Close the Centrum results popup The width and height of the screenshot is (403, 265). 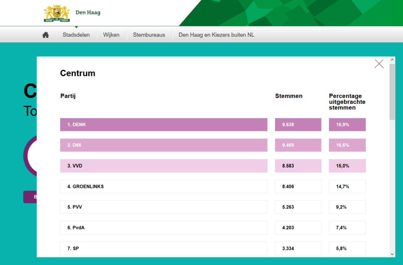click(x=379, y=64)
